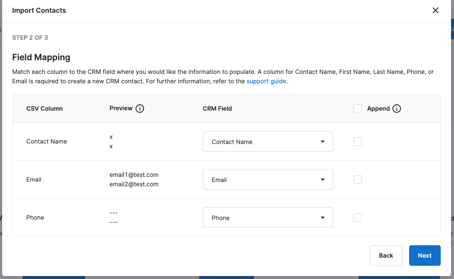The width and height of the screenshot is (454, 279).
Task: Open the Contact Name CRM field dropdown
Action: tap(268, 141)
